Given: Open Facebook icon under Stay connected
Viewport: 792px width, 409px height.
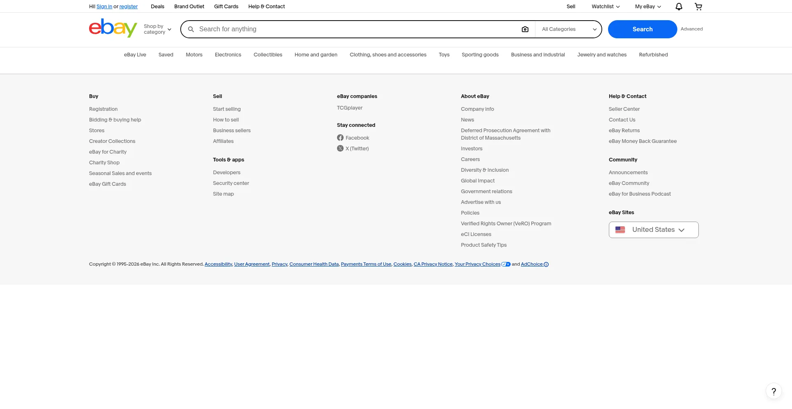Looking at the screenshot, I should click(340, 138).
